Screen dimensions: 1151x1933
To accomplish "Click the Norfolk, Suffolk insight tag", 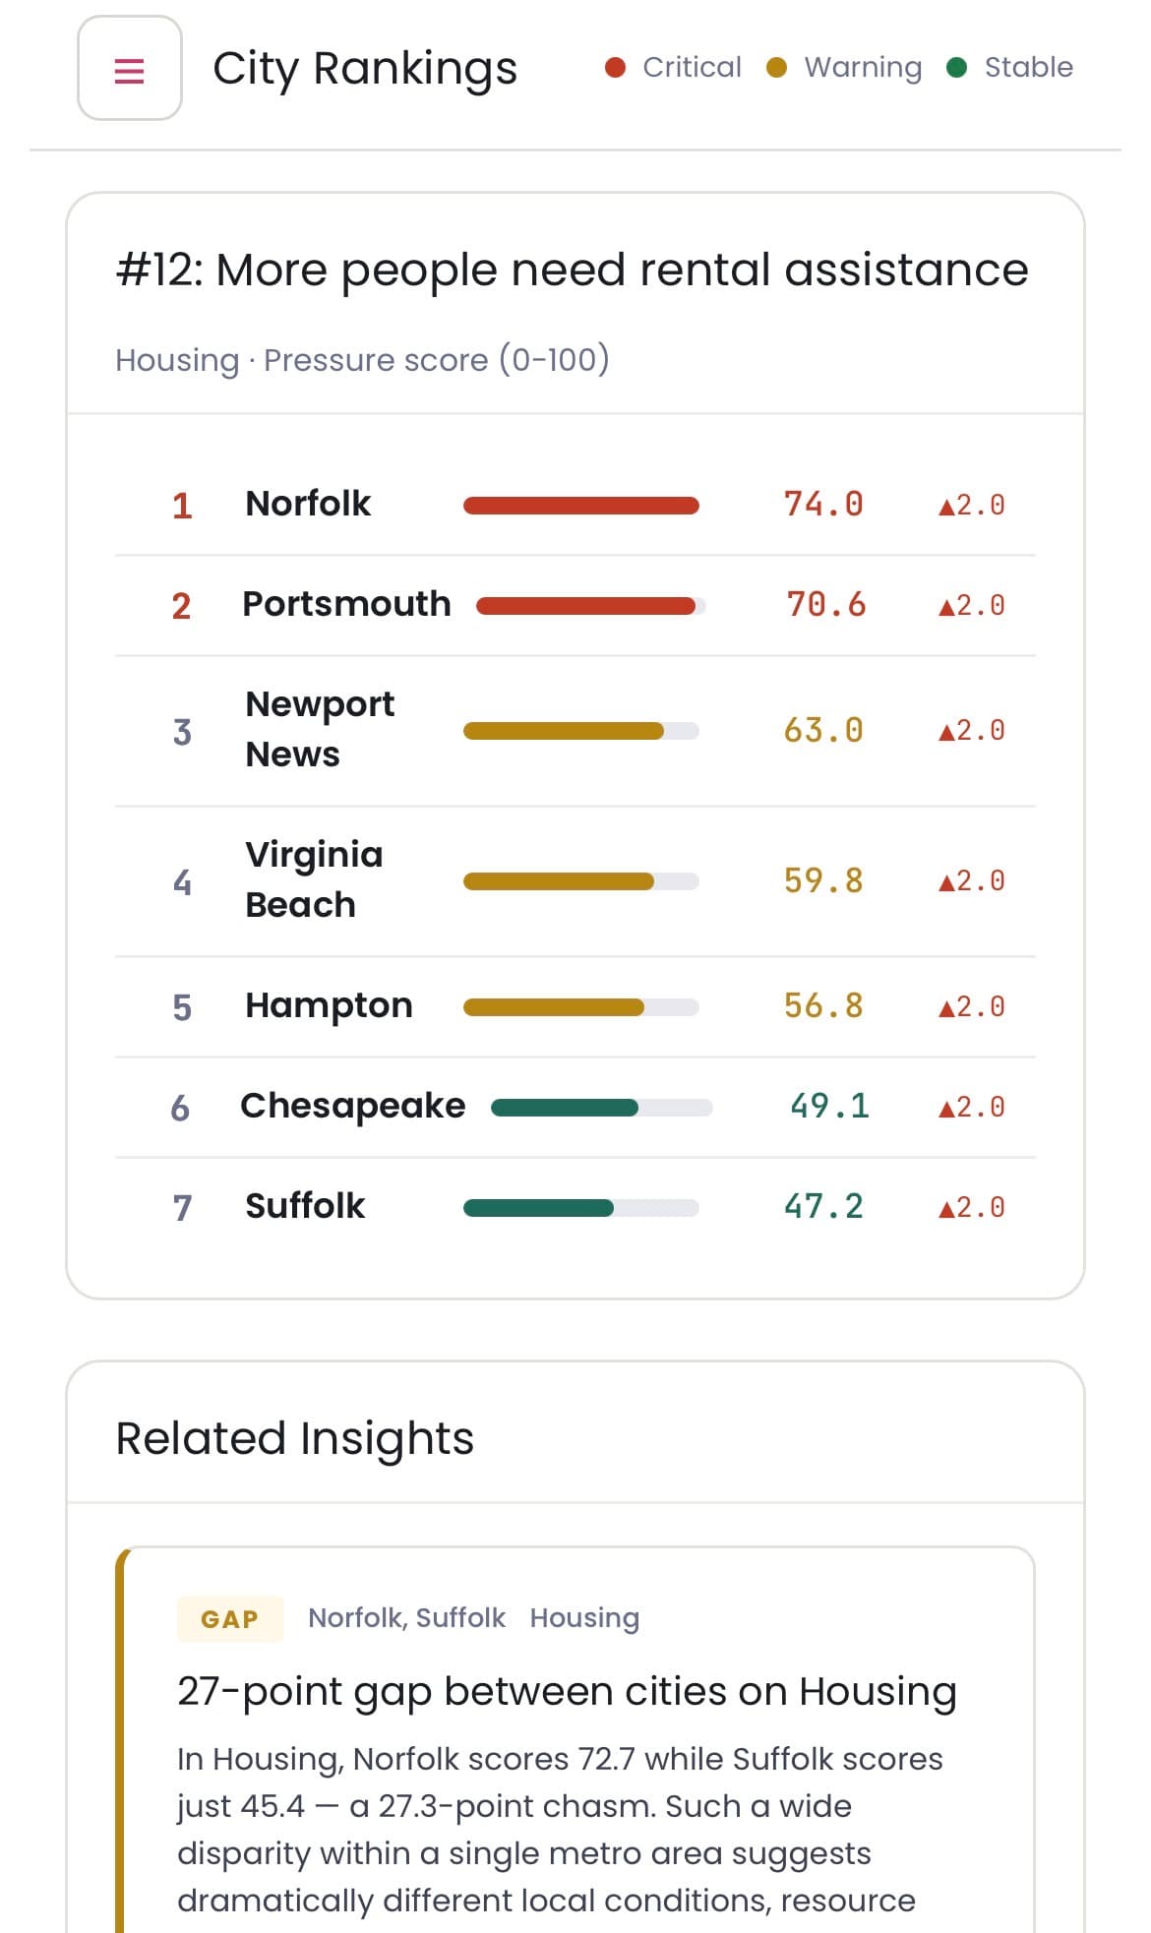I will [406, 1618].
